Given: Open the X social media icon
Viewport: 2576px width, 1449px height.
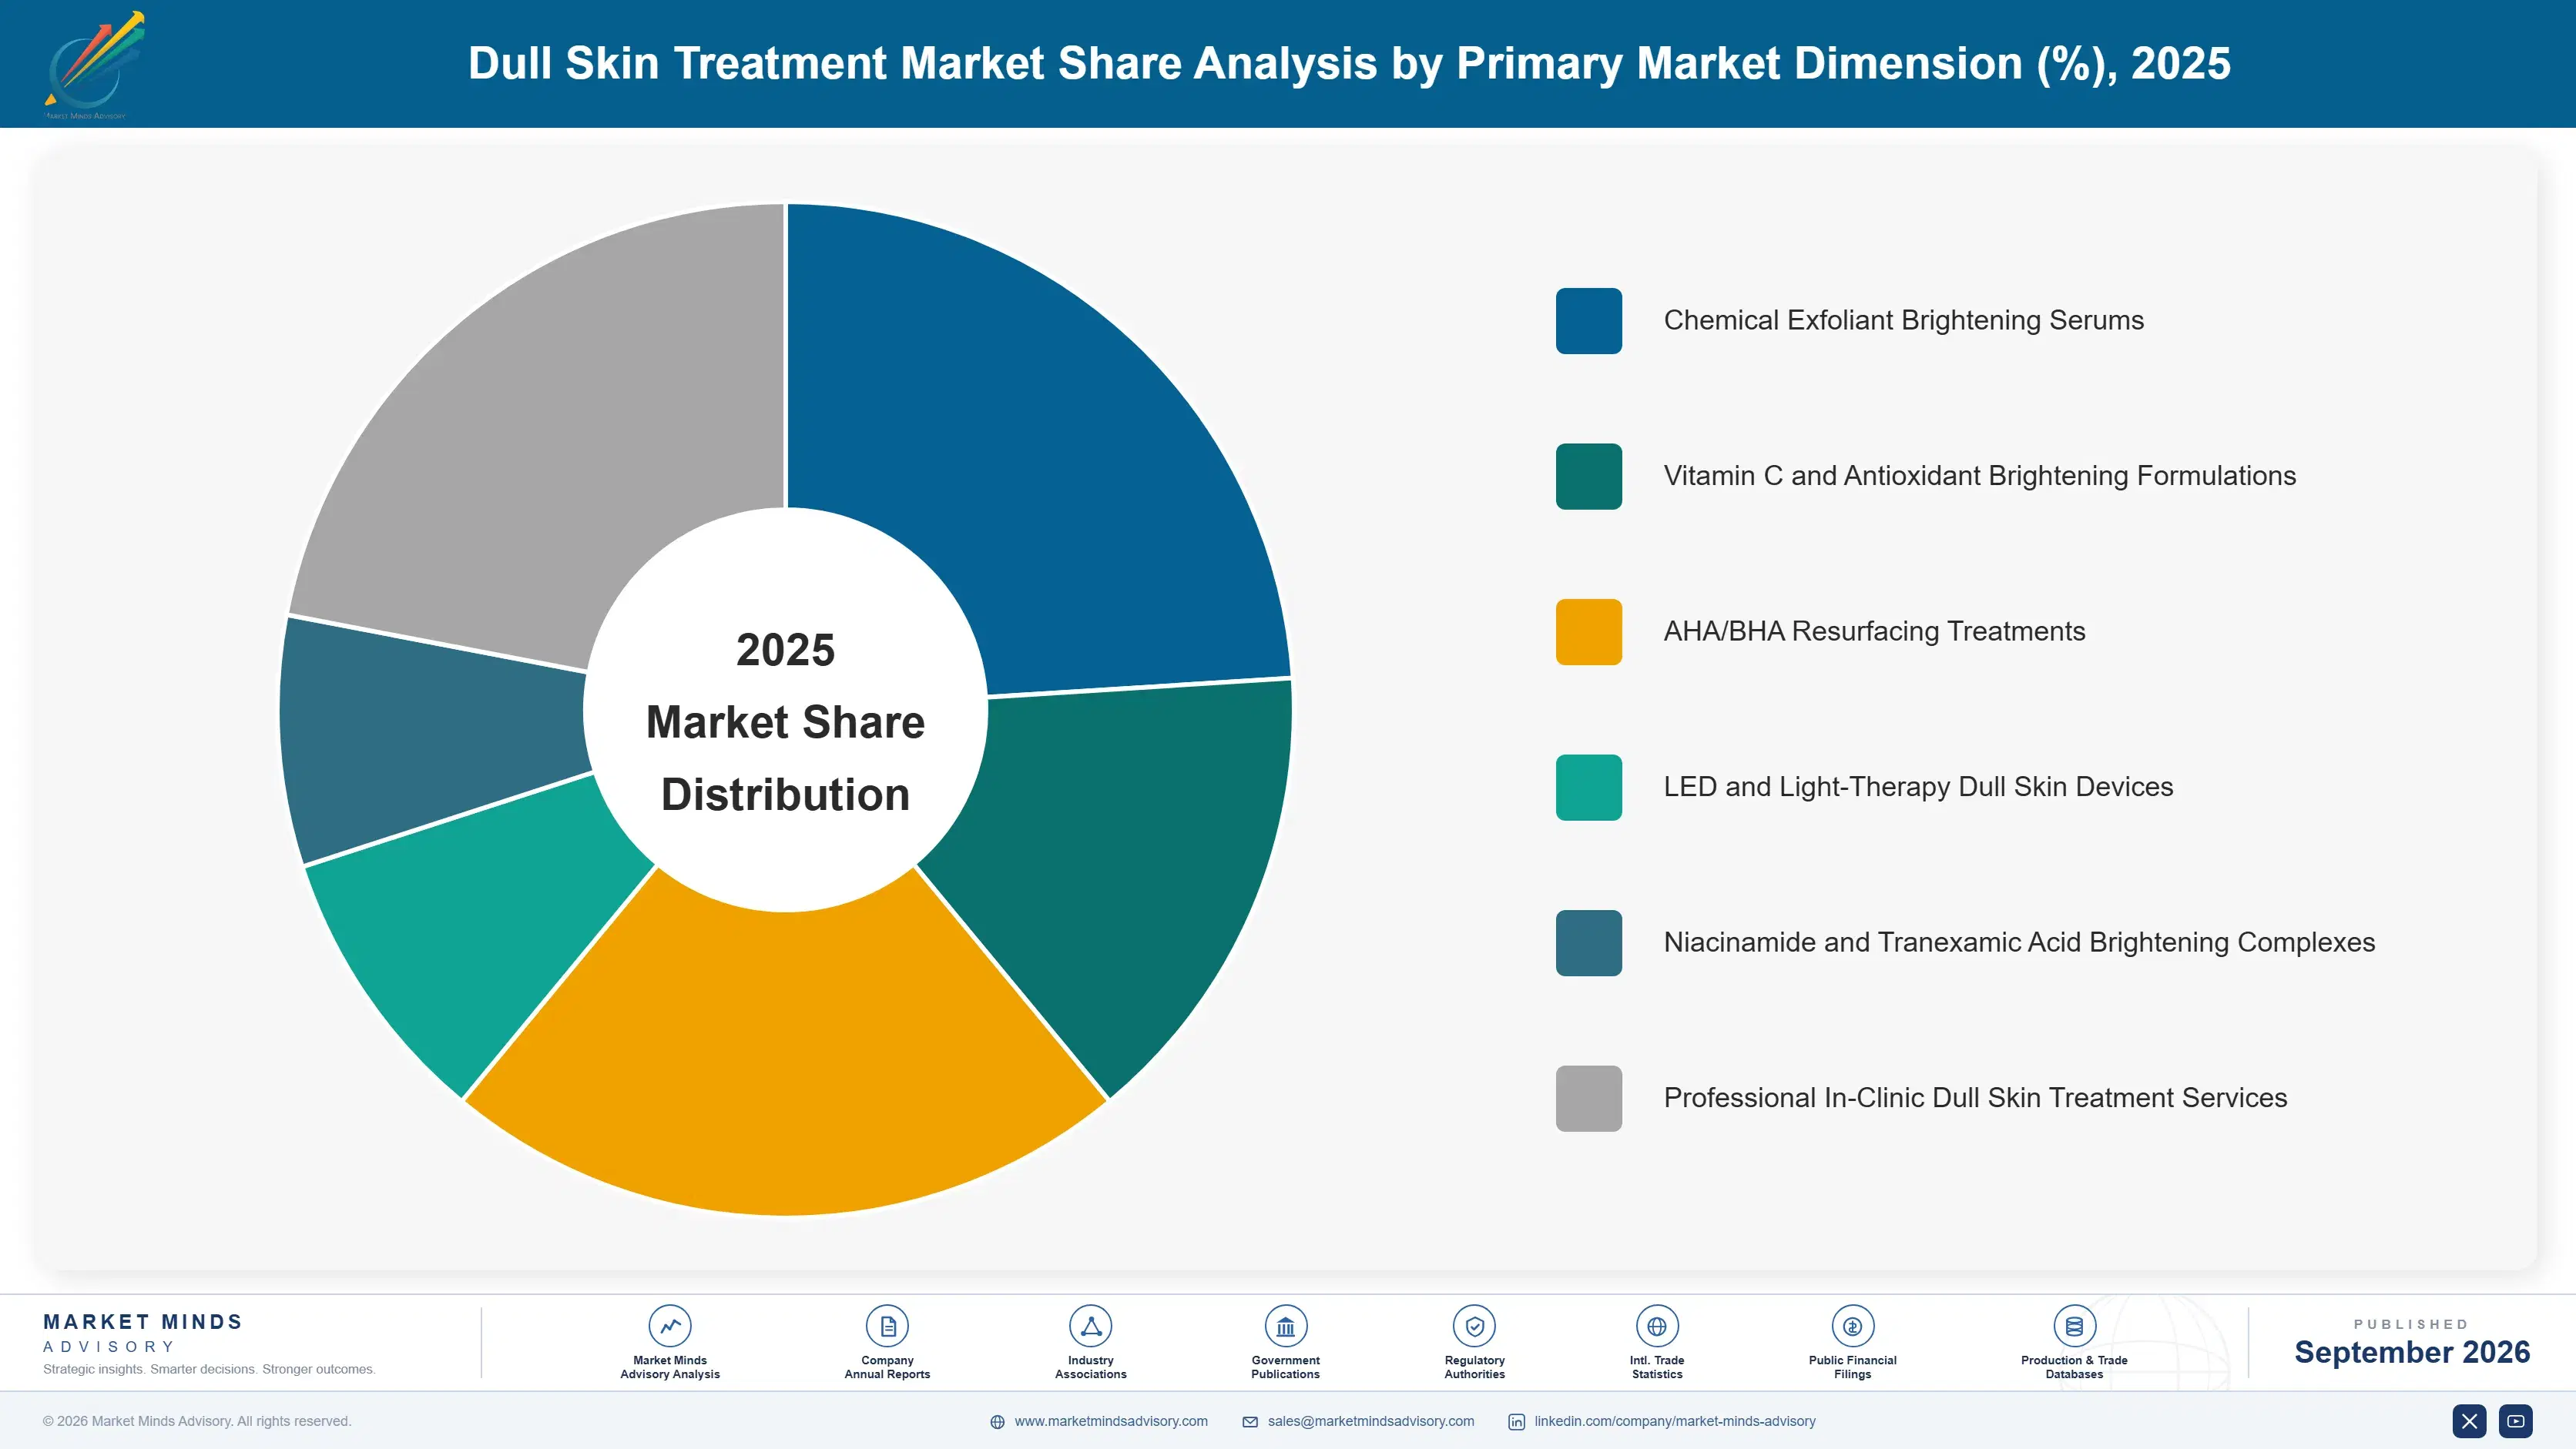Looking at the screenshot, I should [x=2469, y=1421].
